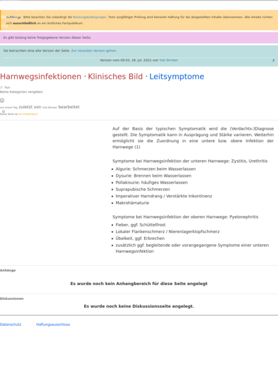This screenshot has width=278, height=371.
Task: Click 'Keine Kategorien vergeben' text
Action: [21, 92]
